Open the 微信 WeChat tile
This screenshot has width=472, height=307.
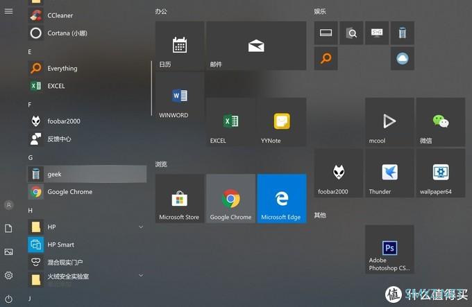pyautogui.click(x=441, y=122)
